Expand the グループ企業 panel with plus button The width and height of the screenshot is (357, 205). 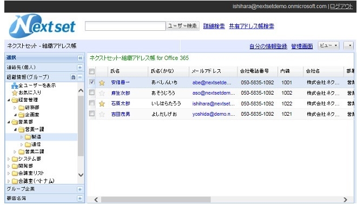click(80, 189)
